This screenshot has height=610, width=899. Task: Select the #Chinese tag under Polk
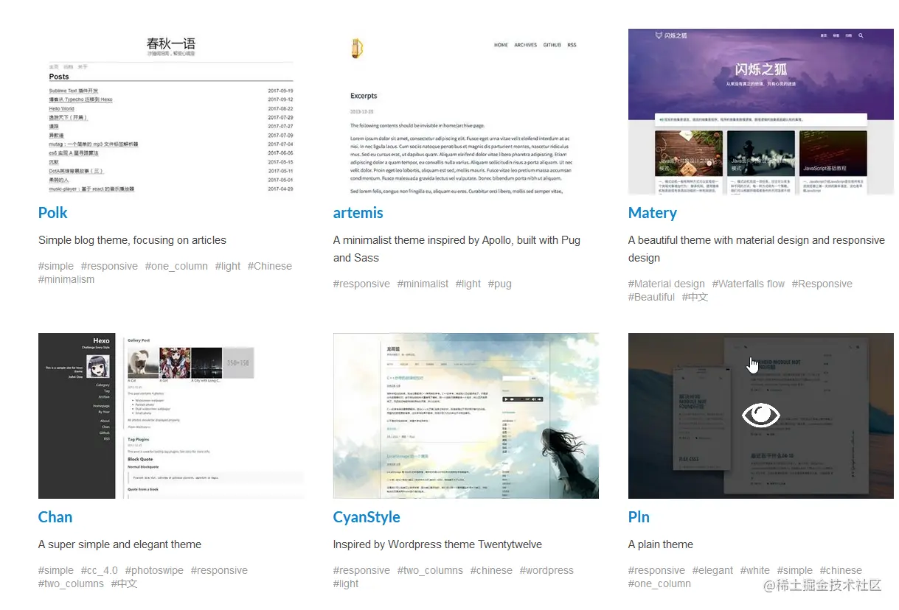270,266
